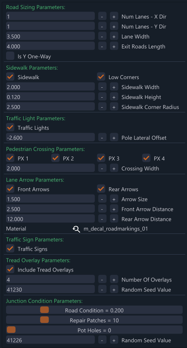Uncheck Rear Arrows option
Screen dimensions: 187x348
(x=101, y=189)
